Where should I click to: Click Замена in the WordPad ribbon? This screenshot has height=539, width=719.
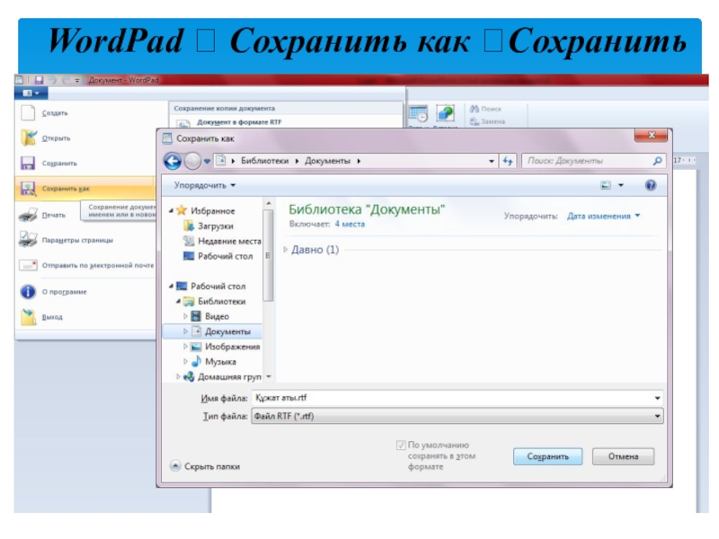tap(487, 121)
